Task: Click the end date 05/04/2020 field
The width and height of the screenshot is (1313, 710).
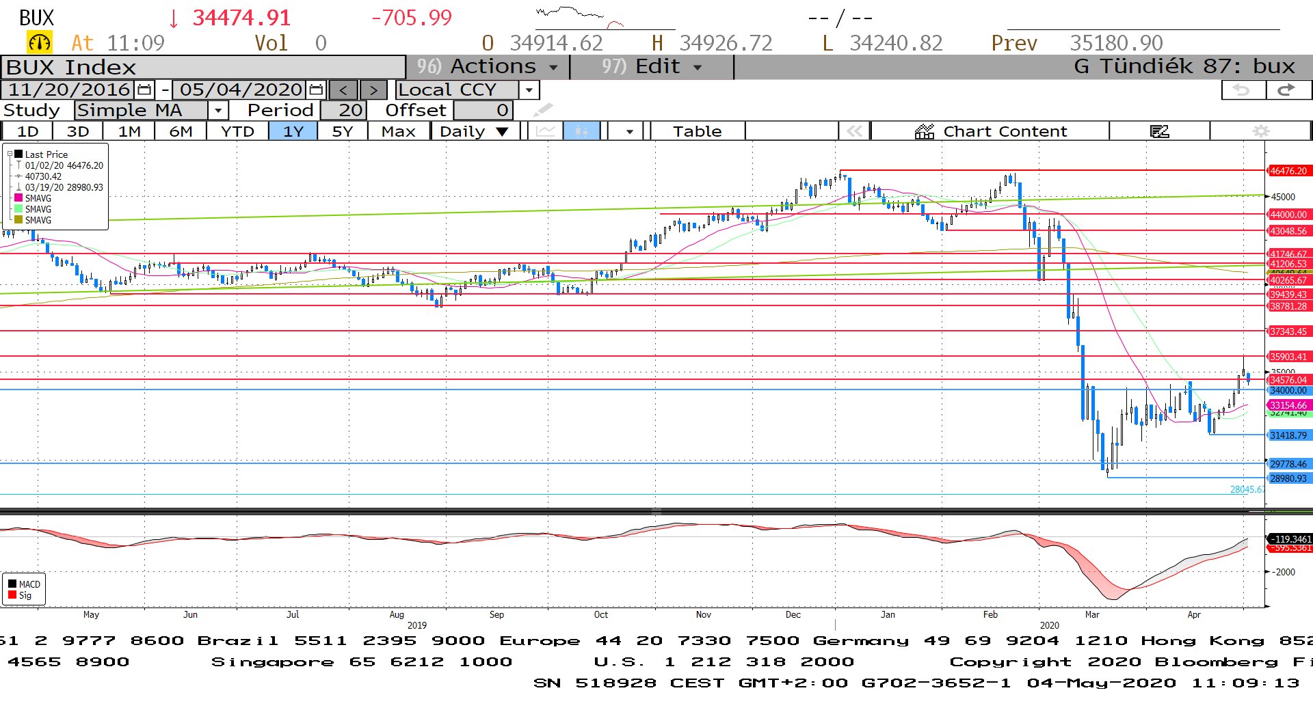Action: [241, 90]
